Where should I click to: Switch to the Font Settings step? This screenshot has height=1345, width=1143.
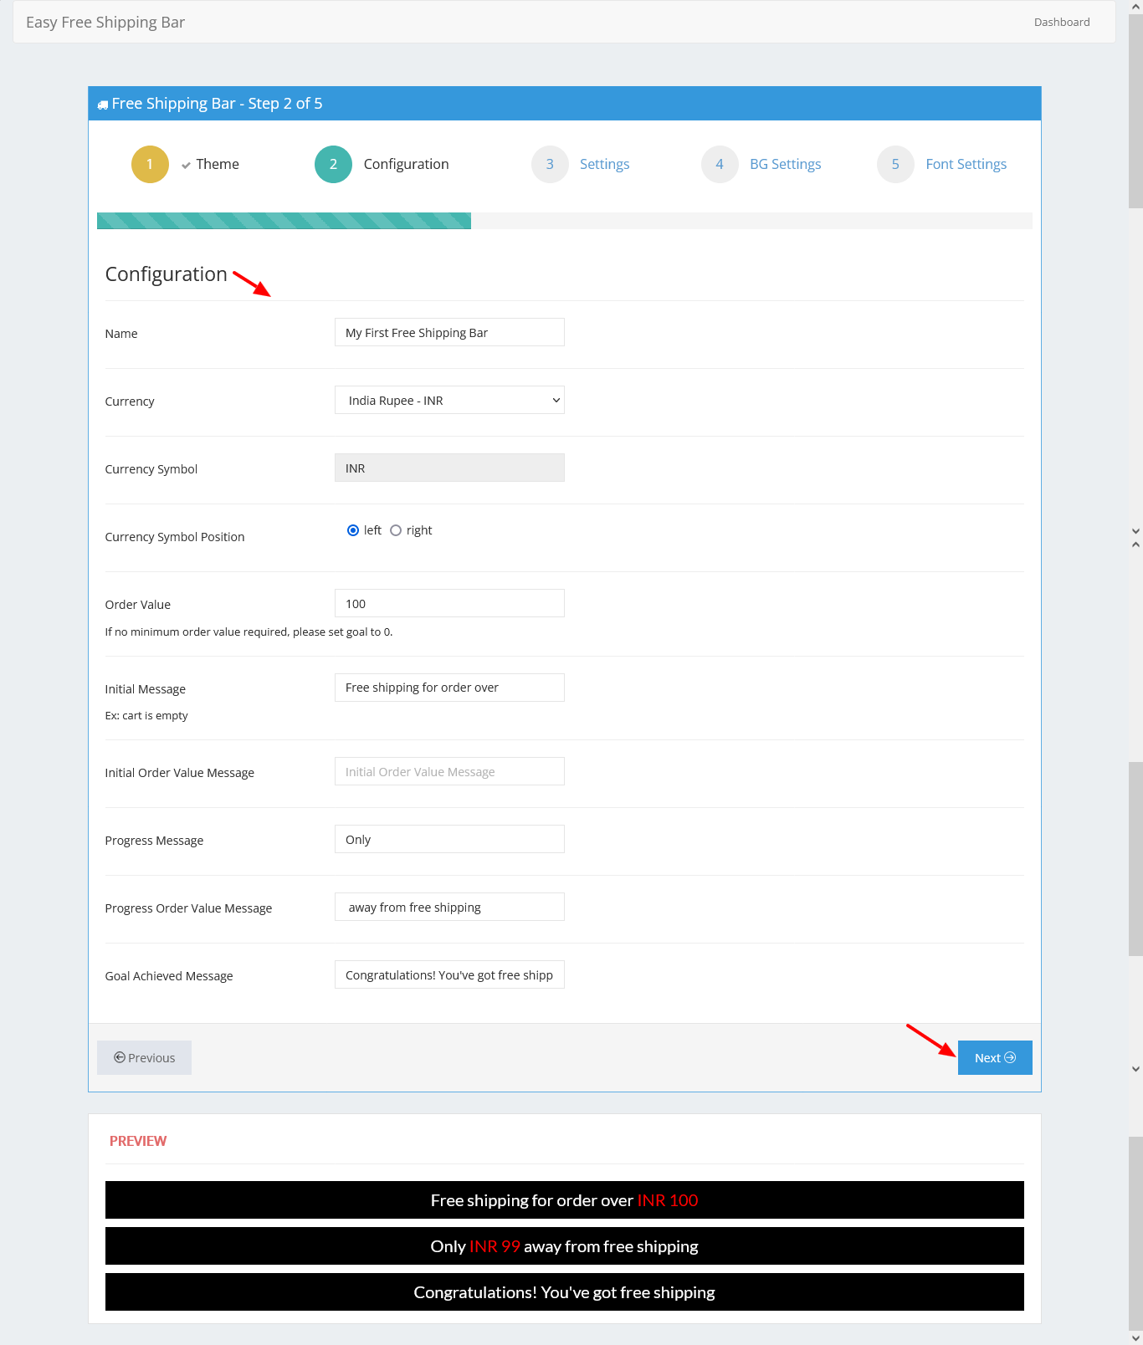(x=966, y=165)
